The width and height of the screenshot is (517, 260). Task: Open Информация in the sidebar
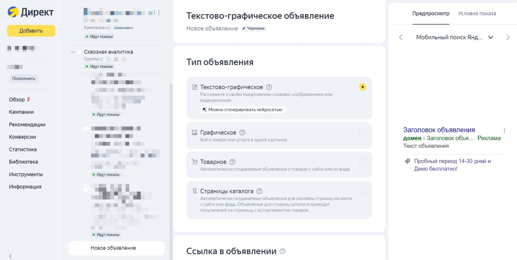tap(25, 186)
